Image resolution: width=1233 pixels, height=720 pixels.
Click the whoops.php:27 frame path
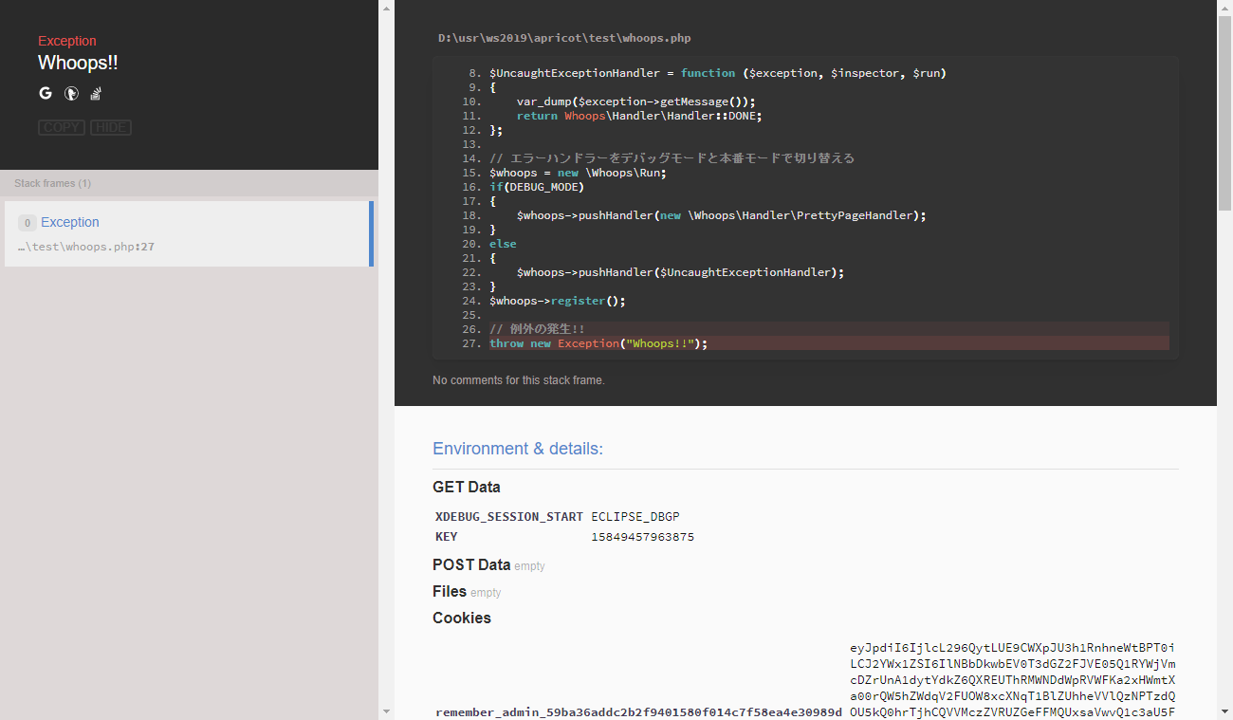[x=86, y=247]
